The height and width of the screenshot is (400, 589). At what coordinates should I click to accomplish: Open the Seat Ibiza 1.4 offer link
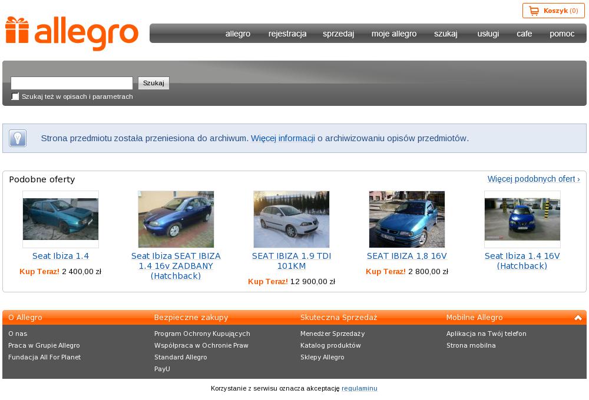tap(61, 256)
